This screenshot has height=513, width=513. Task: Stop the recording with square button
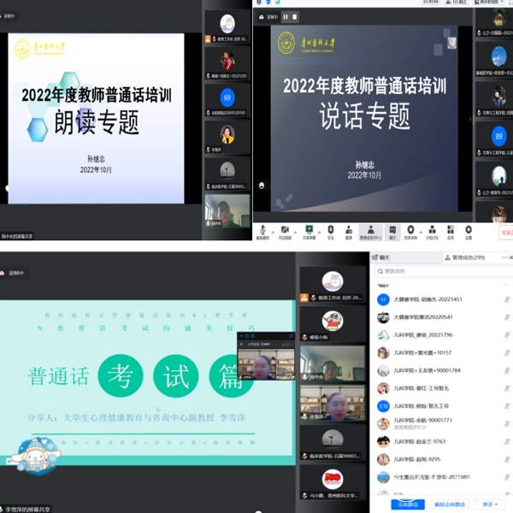click(295, 15)
